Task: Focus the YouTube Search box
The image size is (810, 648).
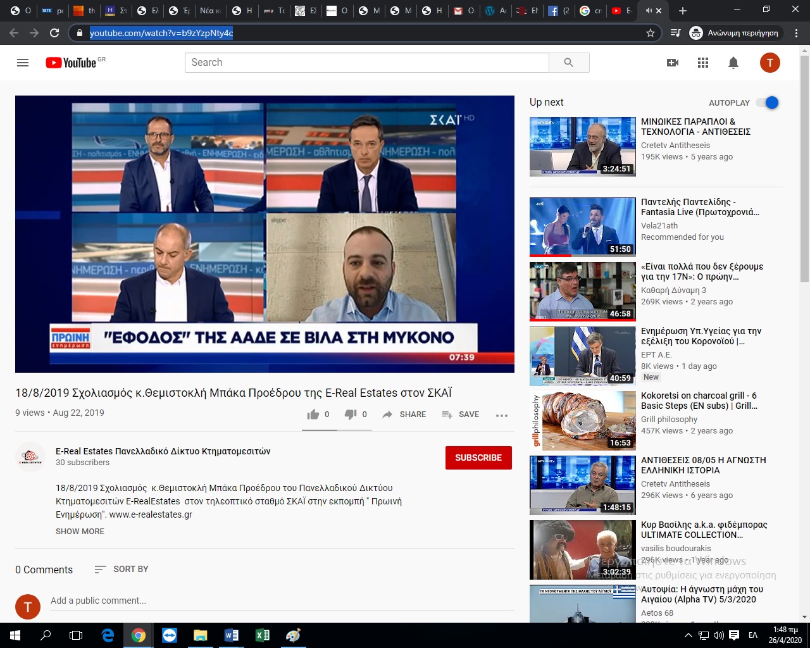Action: 367,63
